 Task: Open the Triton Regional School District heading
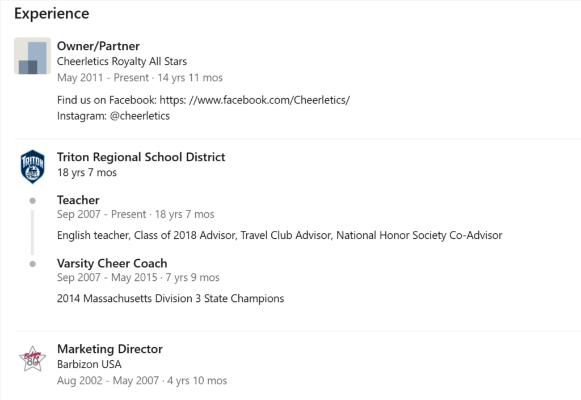coord(141,157)
